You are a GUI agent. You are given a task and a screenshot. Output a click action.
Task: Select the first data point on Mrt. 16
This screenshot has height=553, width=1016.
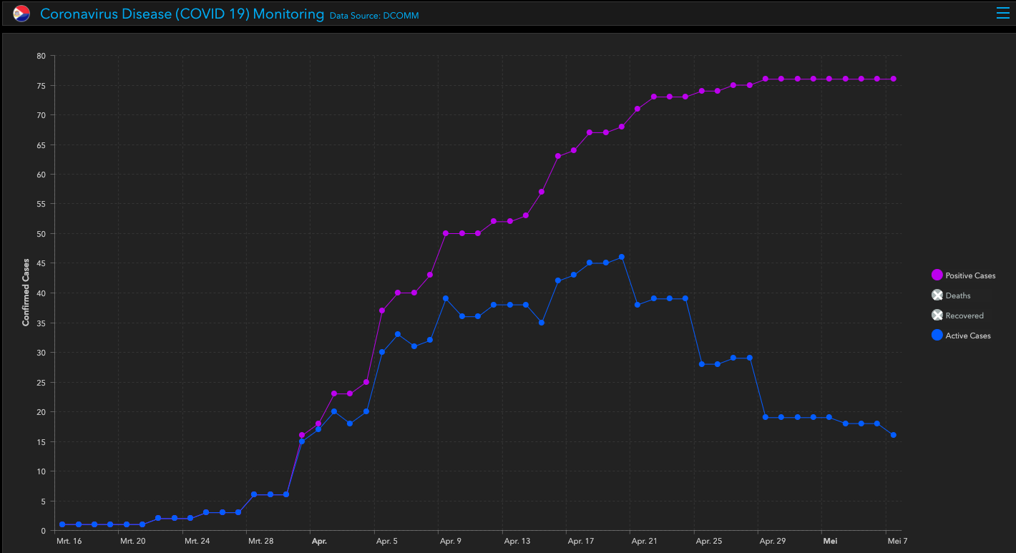(62, 524)
